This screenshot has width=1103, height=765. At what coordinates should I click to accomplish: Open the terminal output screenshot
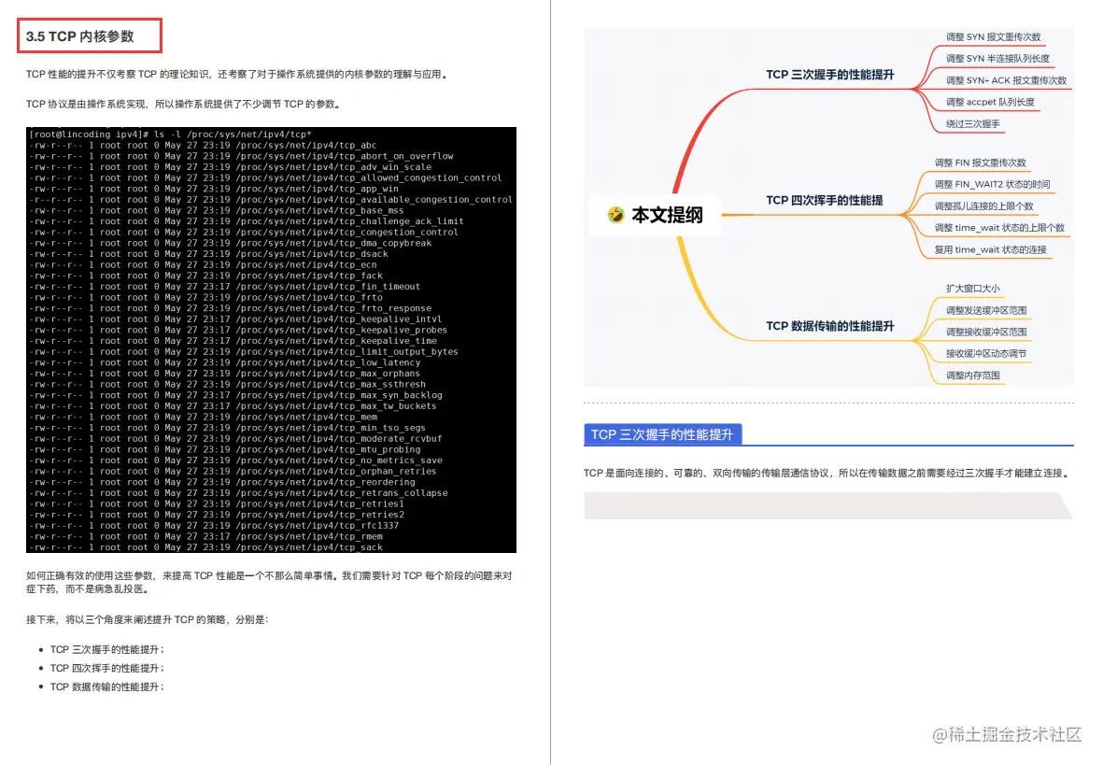tap(269, 339)
